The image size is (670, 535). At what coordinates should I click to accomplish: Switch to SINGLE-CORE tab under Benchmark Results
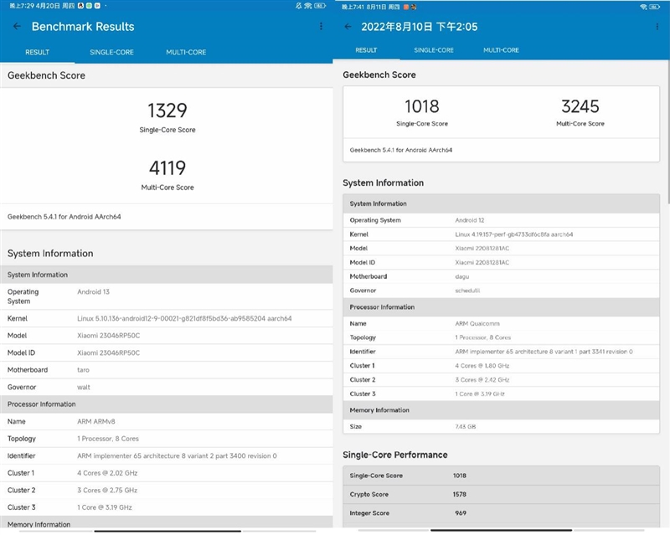[111, 52]
